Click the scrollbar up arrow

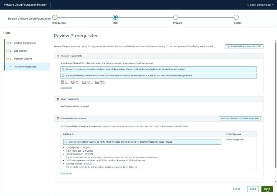pos(275,41)
